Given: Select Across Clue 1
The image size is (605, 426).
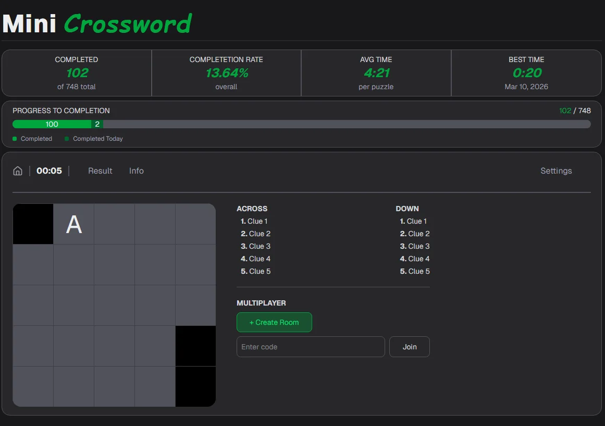Looking at the screenshot, I should (254, 221).
